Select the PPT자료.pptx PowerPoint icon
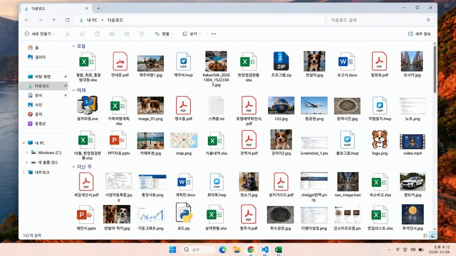This screenshot has height=256, width=456. tap(118, 140)
